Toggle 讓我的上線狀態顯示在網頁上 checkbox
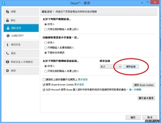Screen dimensions: 161x123 pos(44,80)
